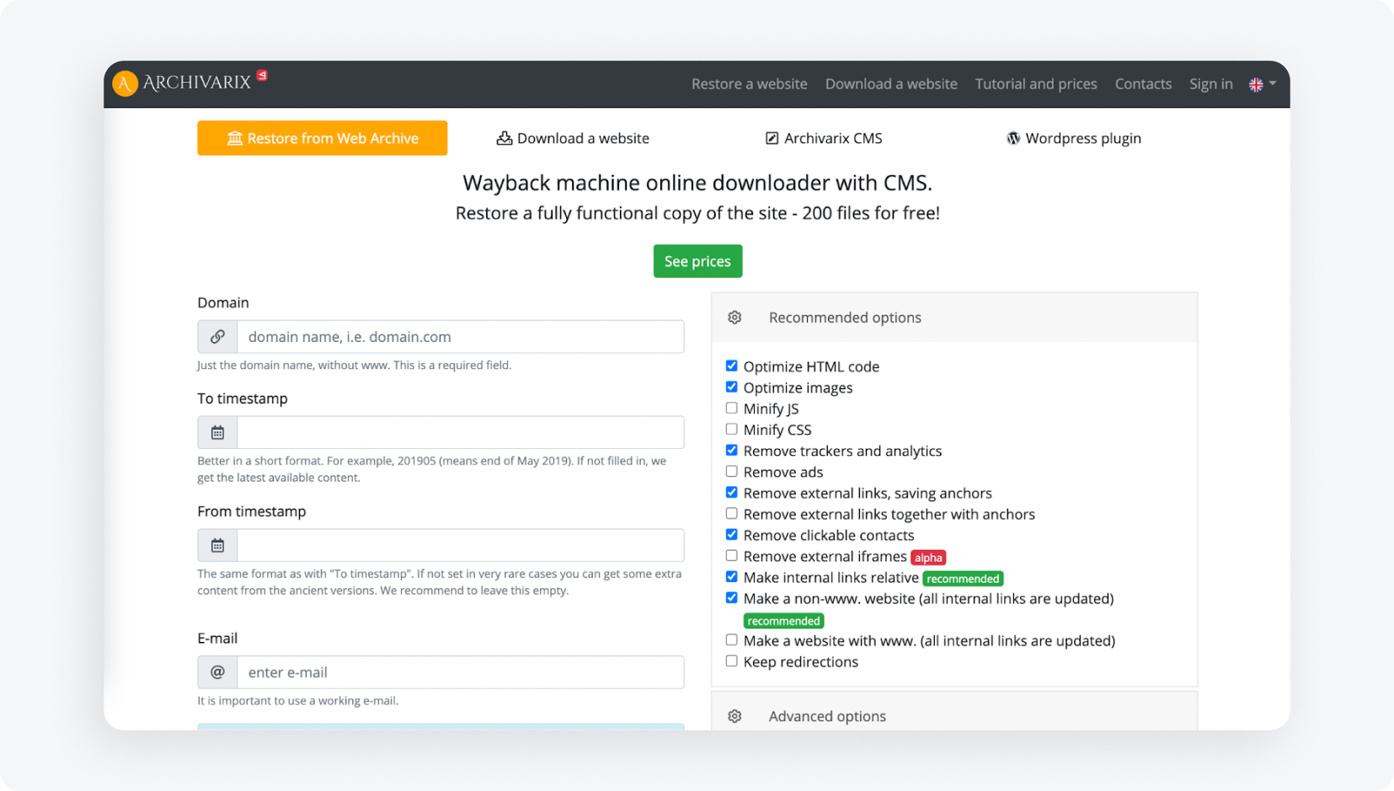Click the gear icon beside Recommended options

pyautogui.click(x=734, y=318)
